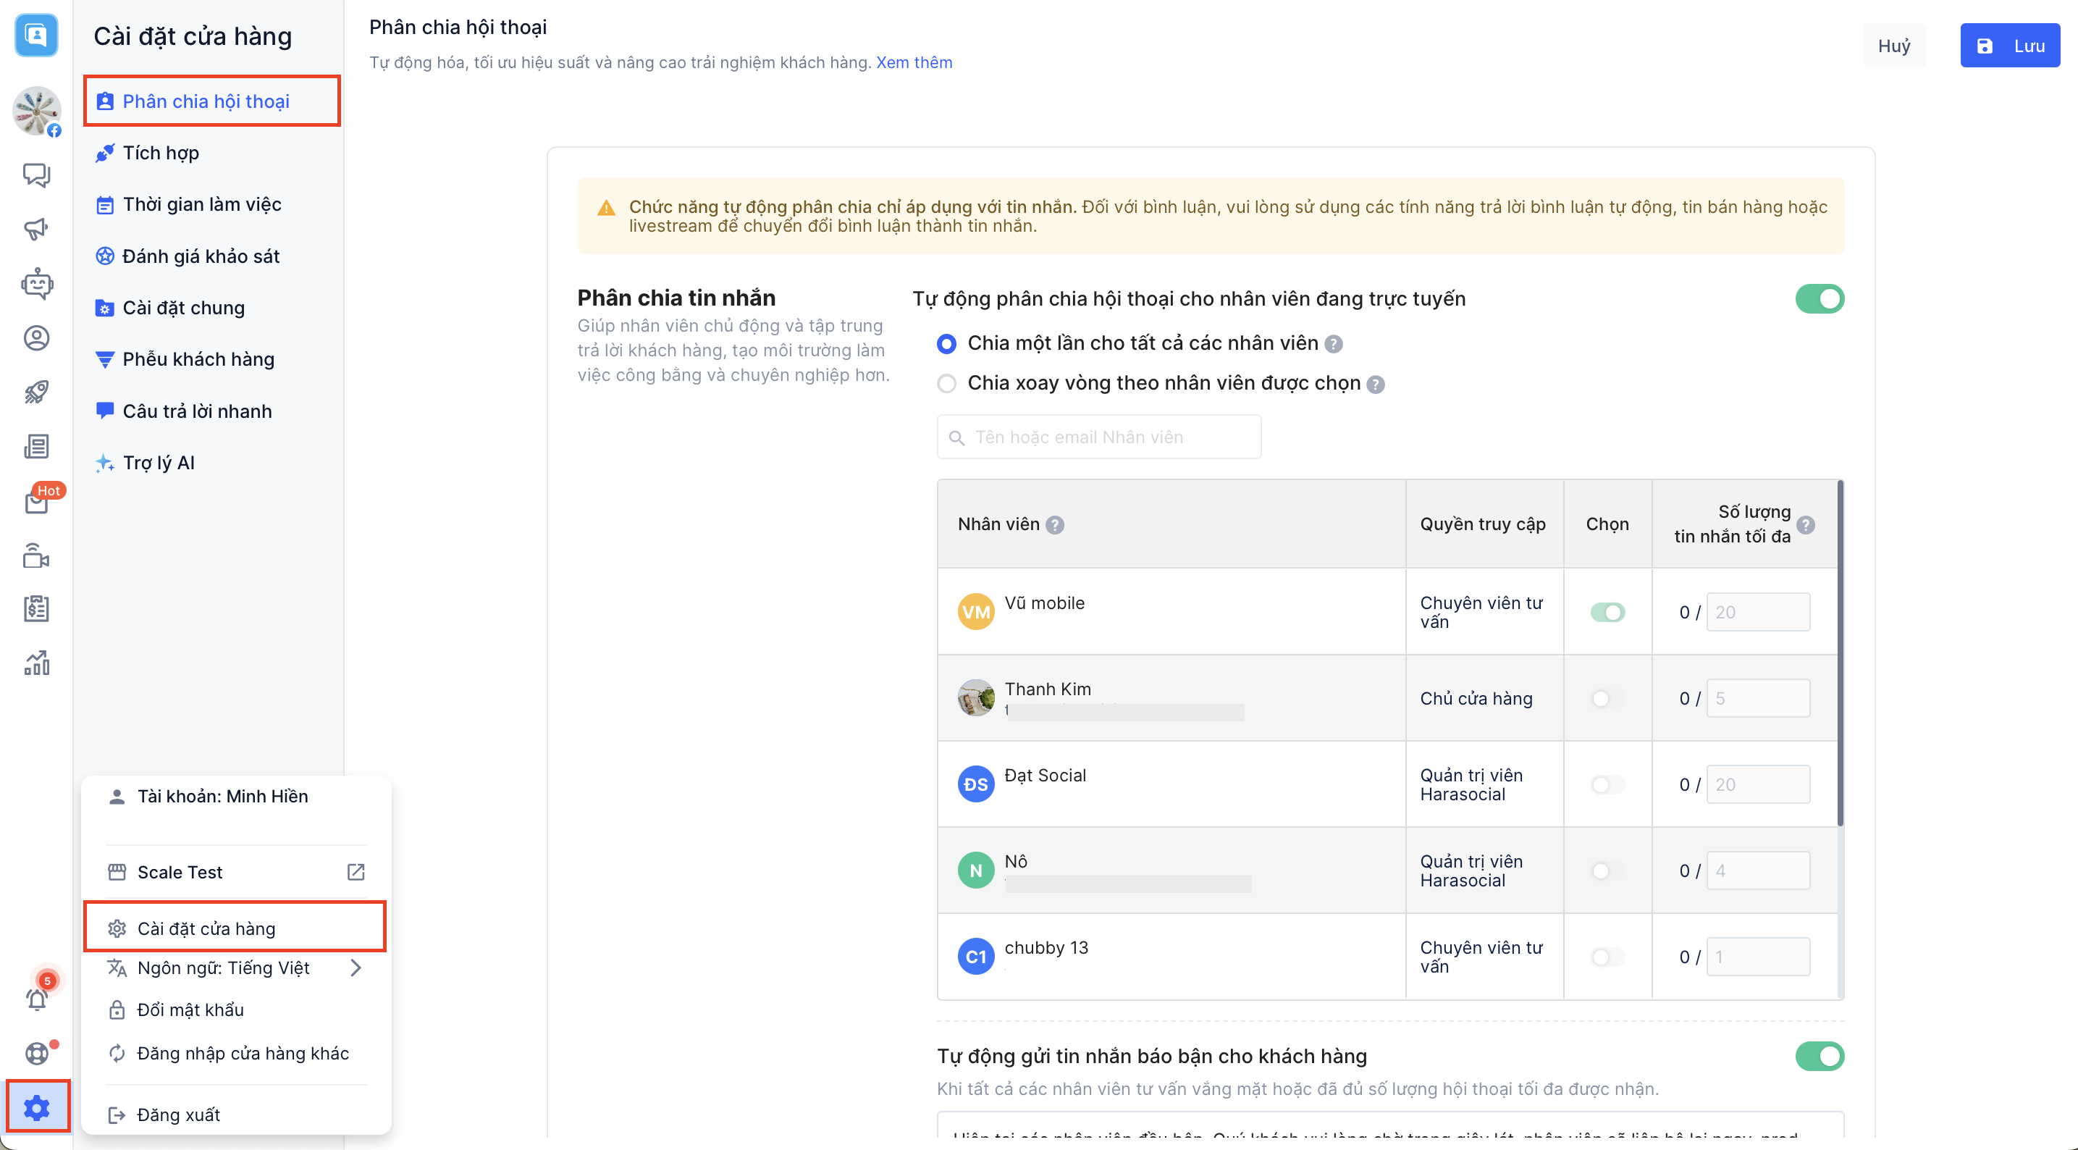The height and width of the screenshot is (1150, 2078).
Task: Click the Lưu save button
Action: (2009, 46)
